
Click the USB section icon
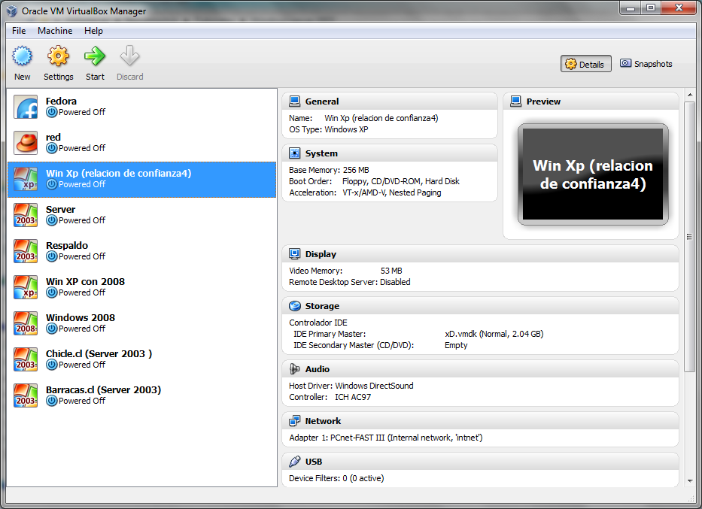(295, 462)
